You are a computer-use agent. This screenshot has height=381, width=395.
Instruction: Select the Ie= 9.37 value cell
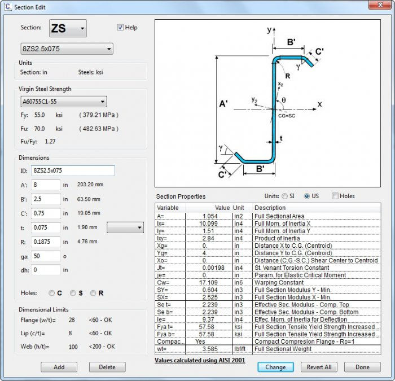pos(209,319)
